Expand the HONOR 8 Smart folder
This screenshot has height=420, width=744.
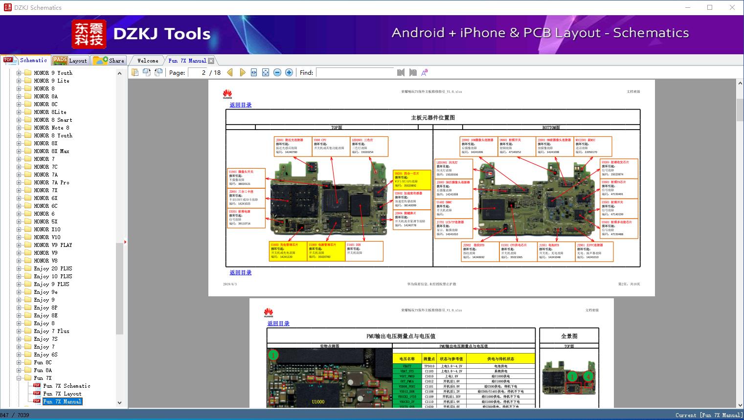coord(19,120)
